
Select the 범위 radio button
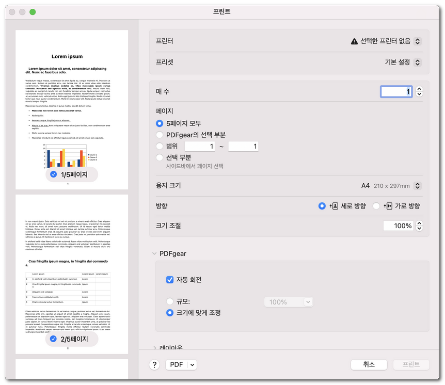click(160, 146)
